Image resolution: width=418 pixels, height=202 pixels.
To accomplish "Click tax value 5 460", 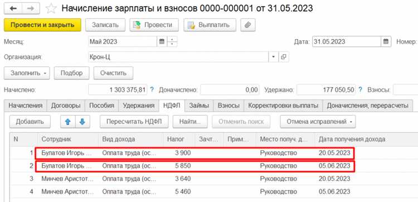I will (x=183, y=191).
